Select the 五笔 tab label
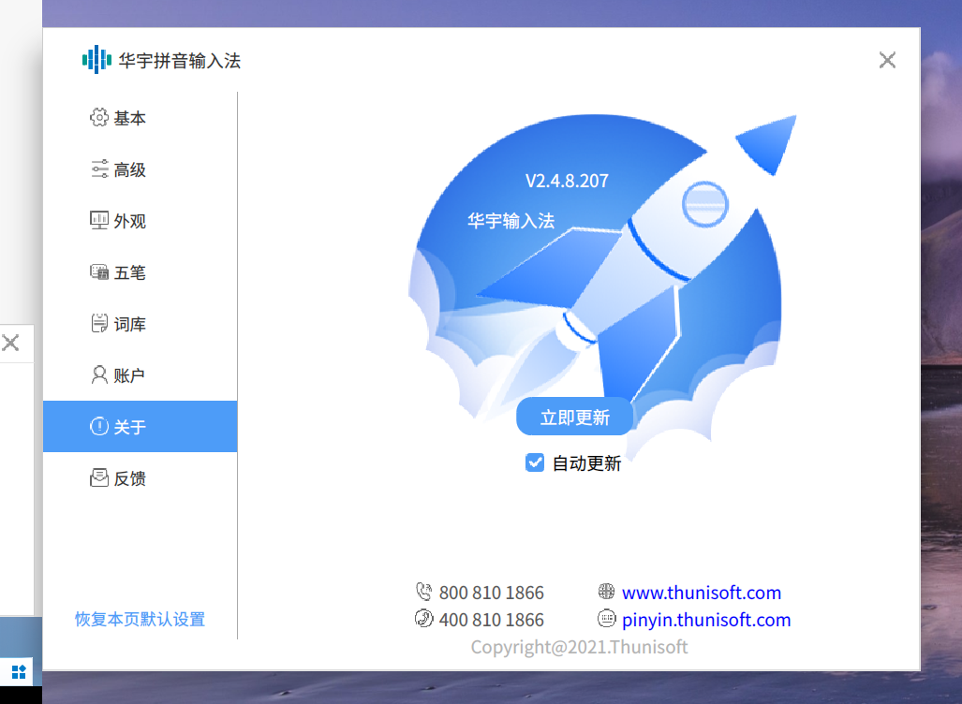This screenshot has width=962, height=704. (129, 272)
